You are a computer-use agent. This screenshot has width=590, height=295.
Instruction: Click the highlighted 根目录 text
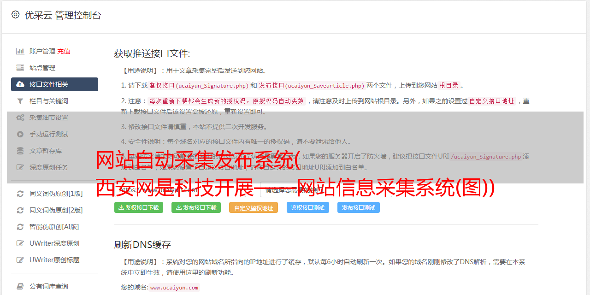pyautogui.click(x=449, y=85)
